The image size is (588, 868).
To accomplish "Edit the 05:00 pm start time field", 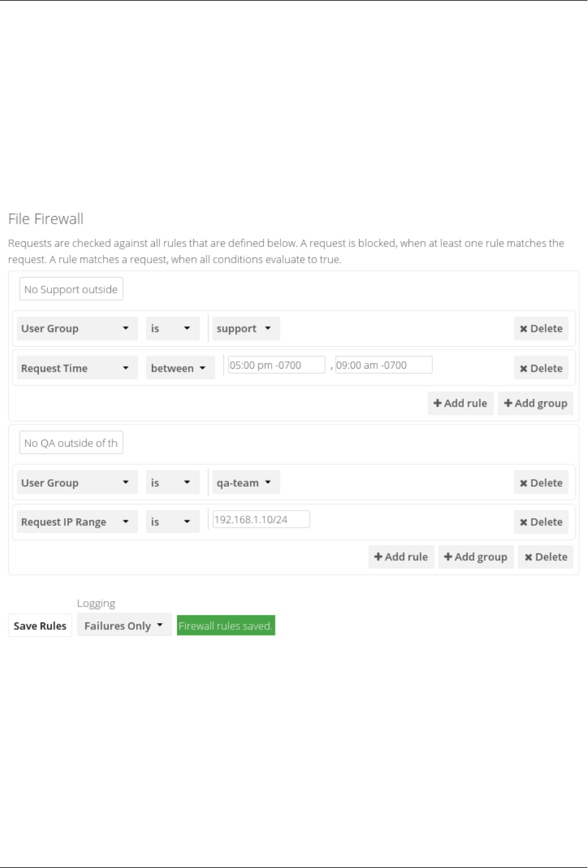I will 276,365.
